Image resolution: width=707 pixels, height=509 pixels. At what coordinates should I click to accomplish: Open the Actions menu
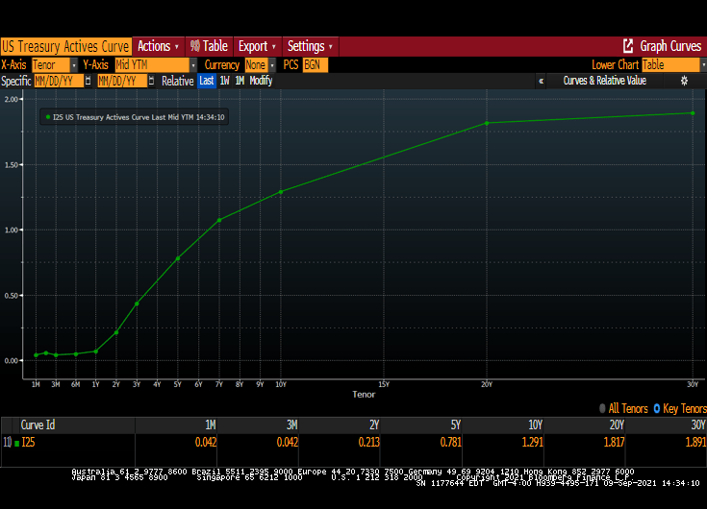(x=157, y=46)
